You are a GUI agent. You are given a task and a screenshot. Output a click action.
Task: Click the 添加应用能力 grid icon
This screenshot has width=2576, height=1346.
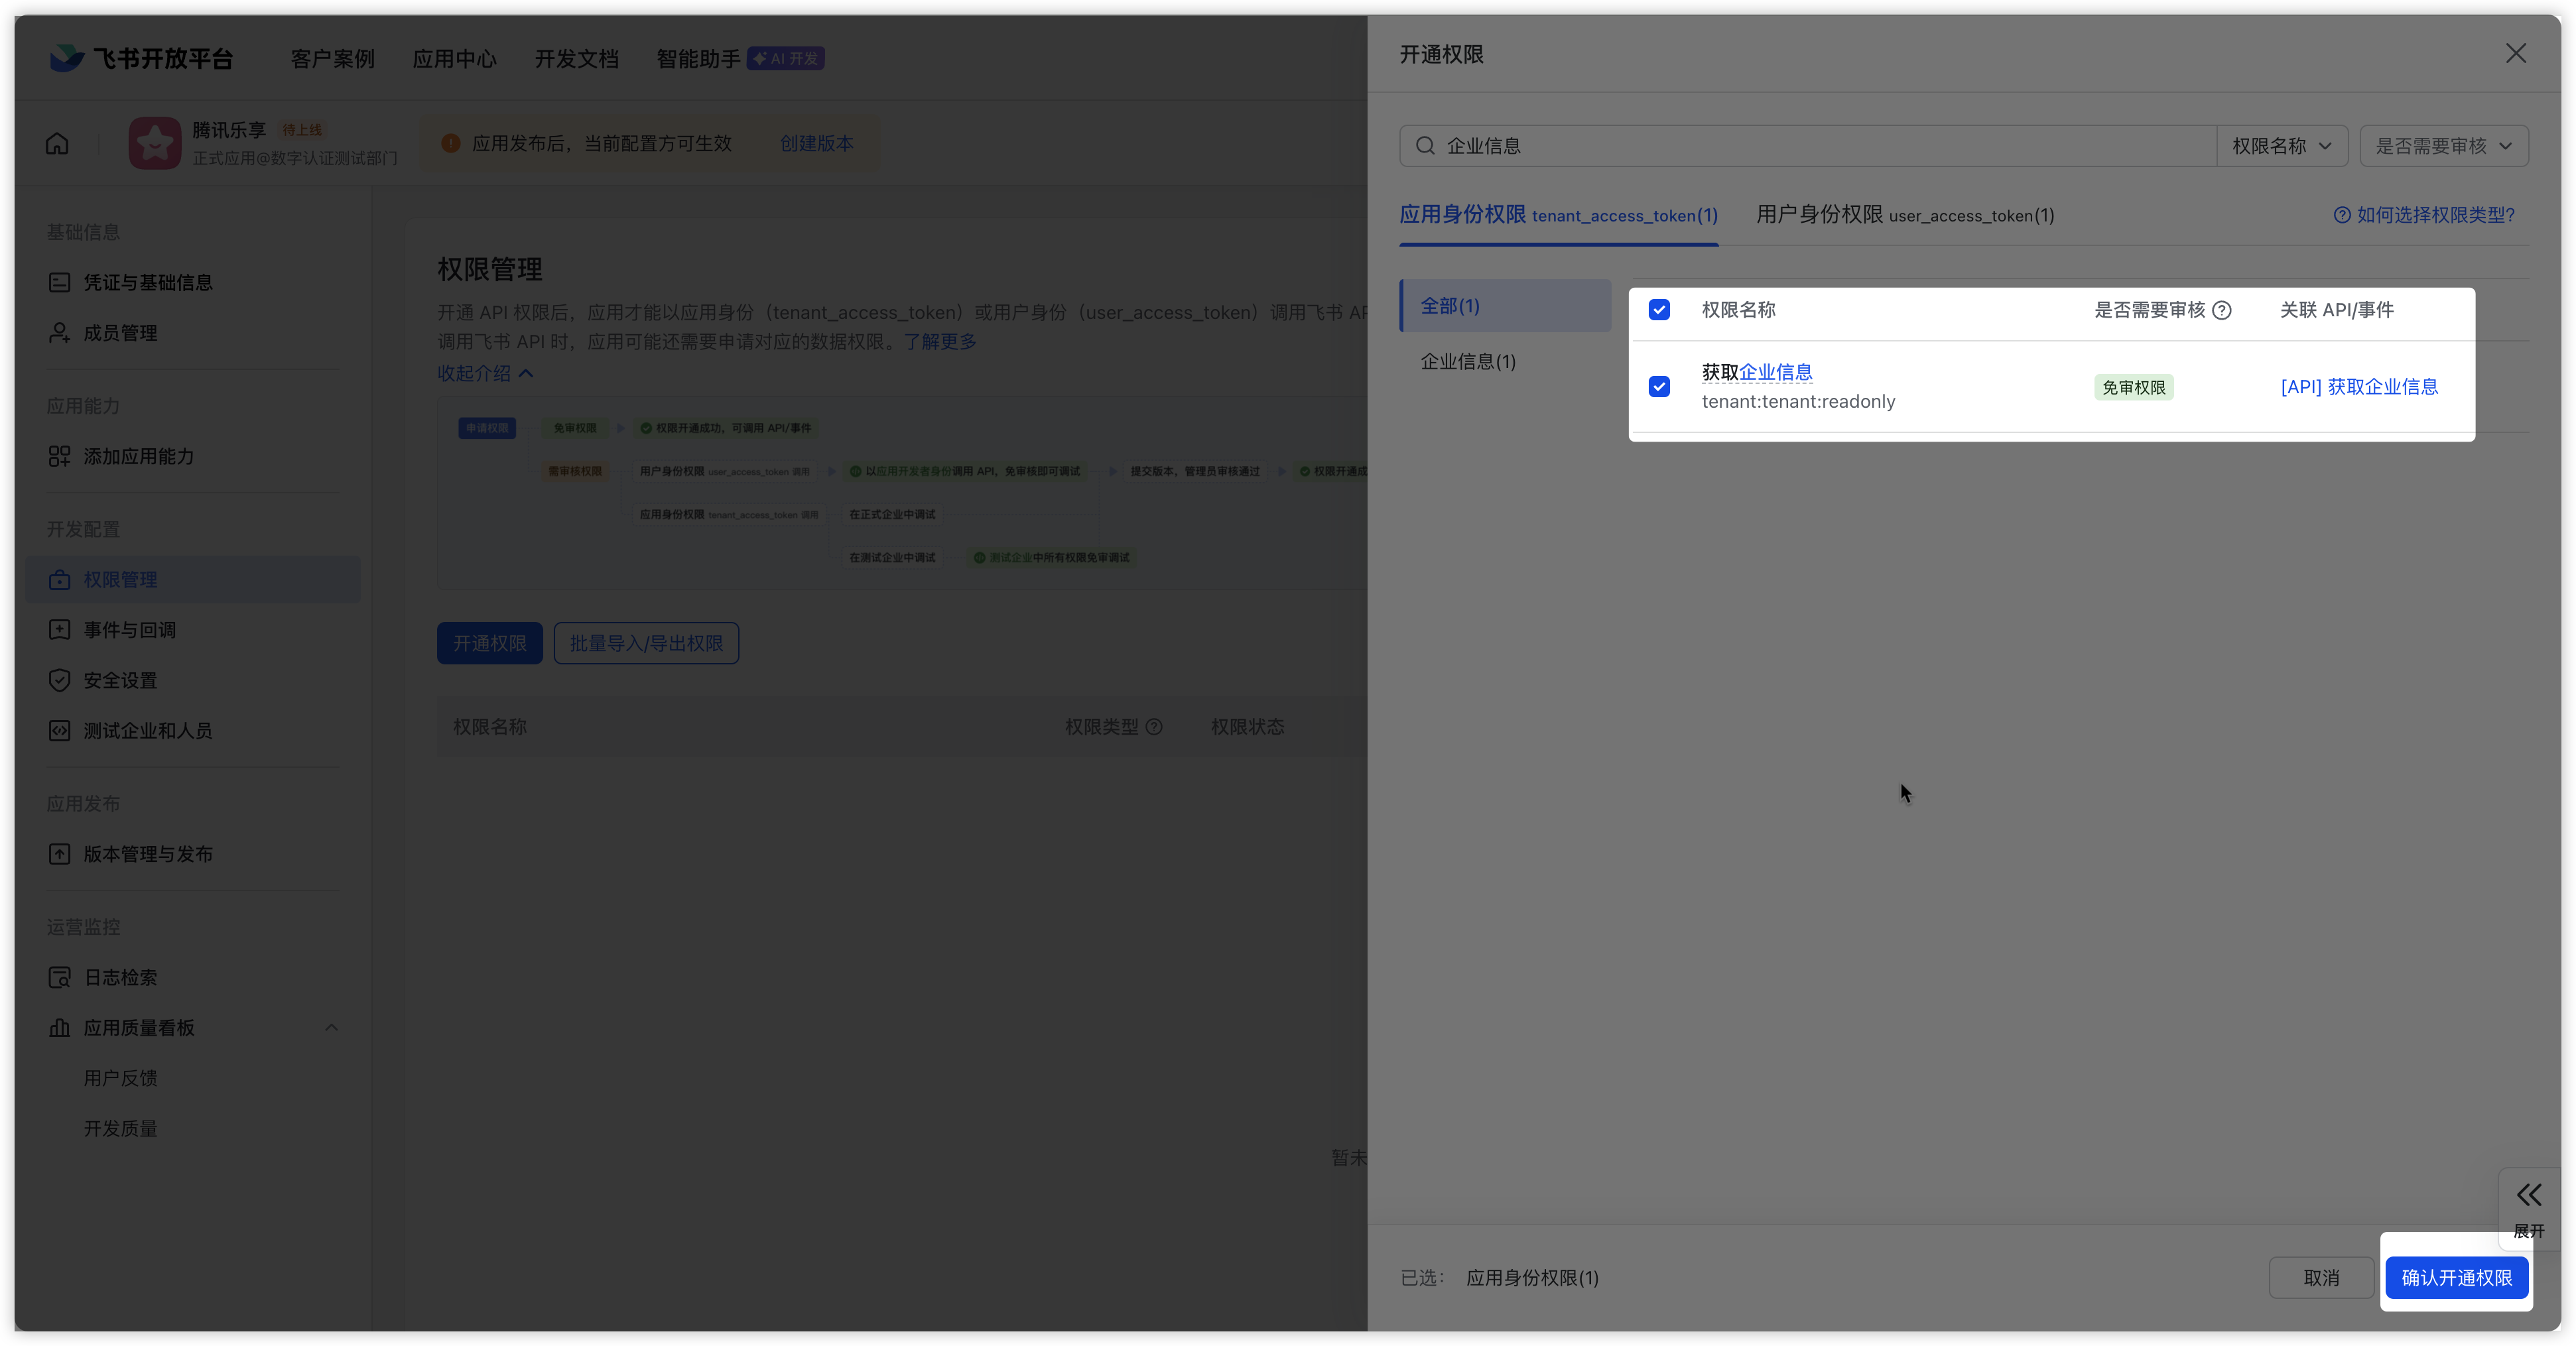59,456
